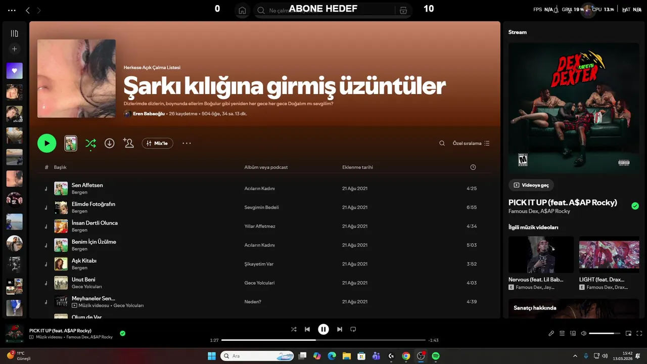Open Dex Meets Dexter album art
The image size is (647, 364).
(574, 108)
